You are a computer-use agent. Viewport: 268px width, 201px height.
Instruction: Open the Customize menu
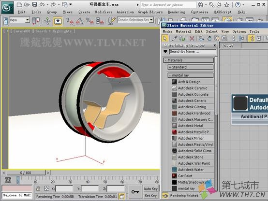click(199, 12)
